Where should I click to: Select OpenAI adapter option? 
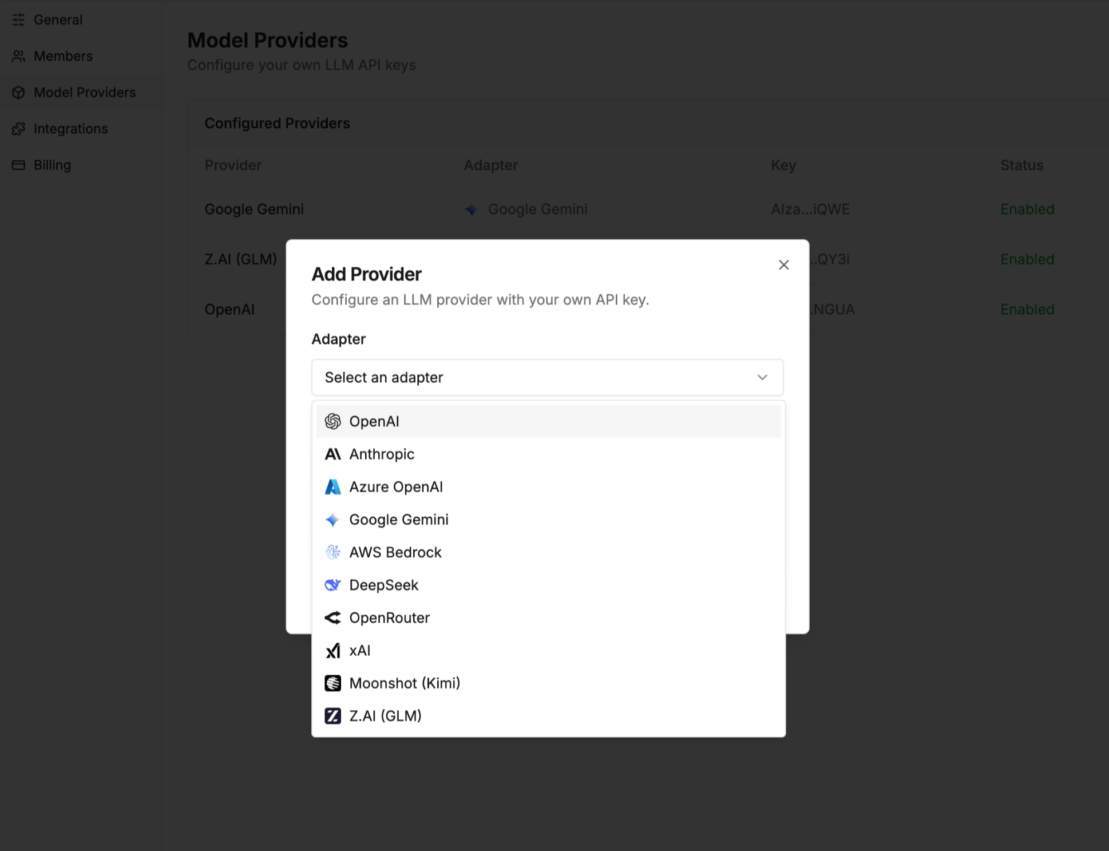point(548,421)
